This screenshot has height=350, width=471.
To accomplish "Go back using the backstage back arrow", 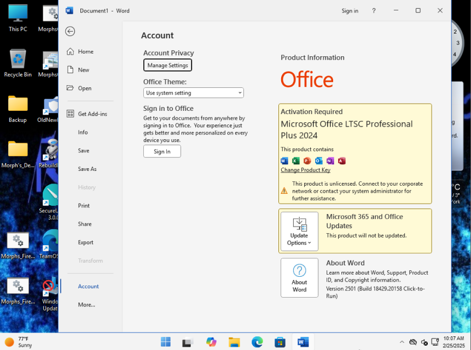I will coord(70,31).
